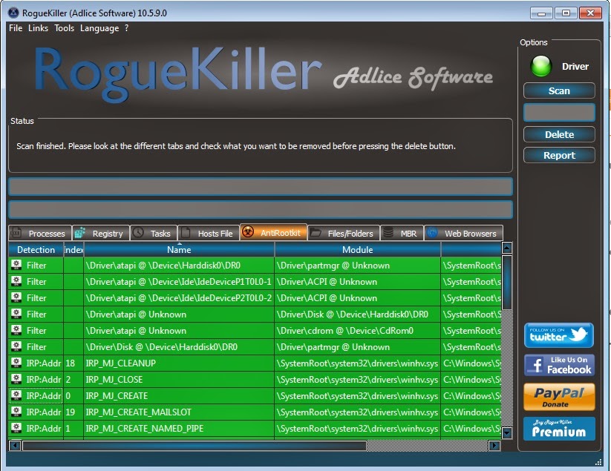Switch to the Processes tab
Screen dimensions: 611x471
click(x=40, y=233)
